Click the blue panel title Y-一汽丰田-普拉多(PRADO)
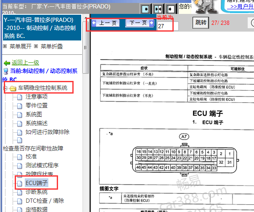This screenshot has width=254, height=212. 42,27
